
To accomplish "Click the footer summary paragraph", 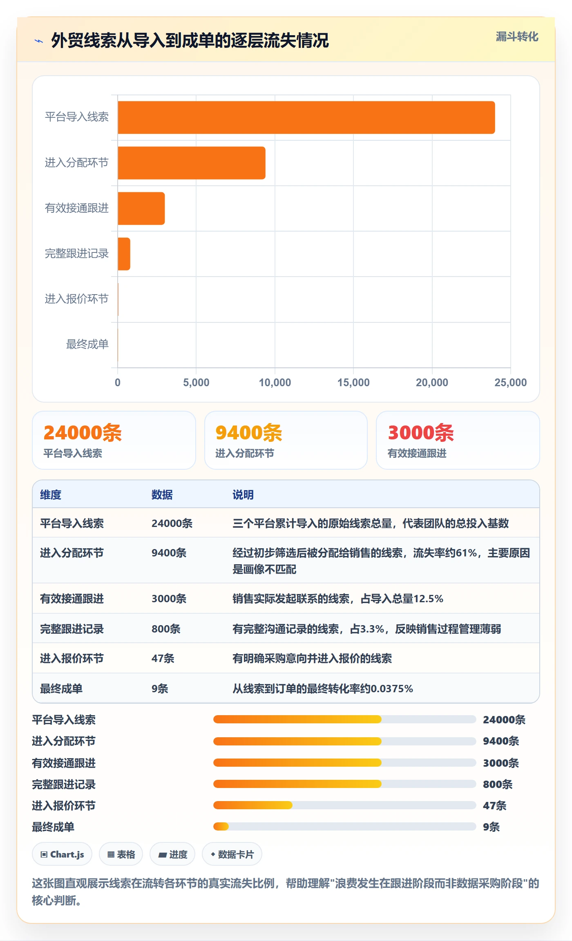I will (286, 892).
